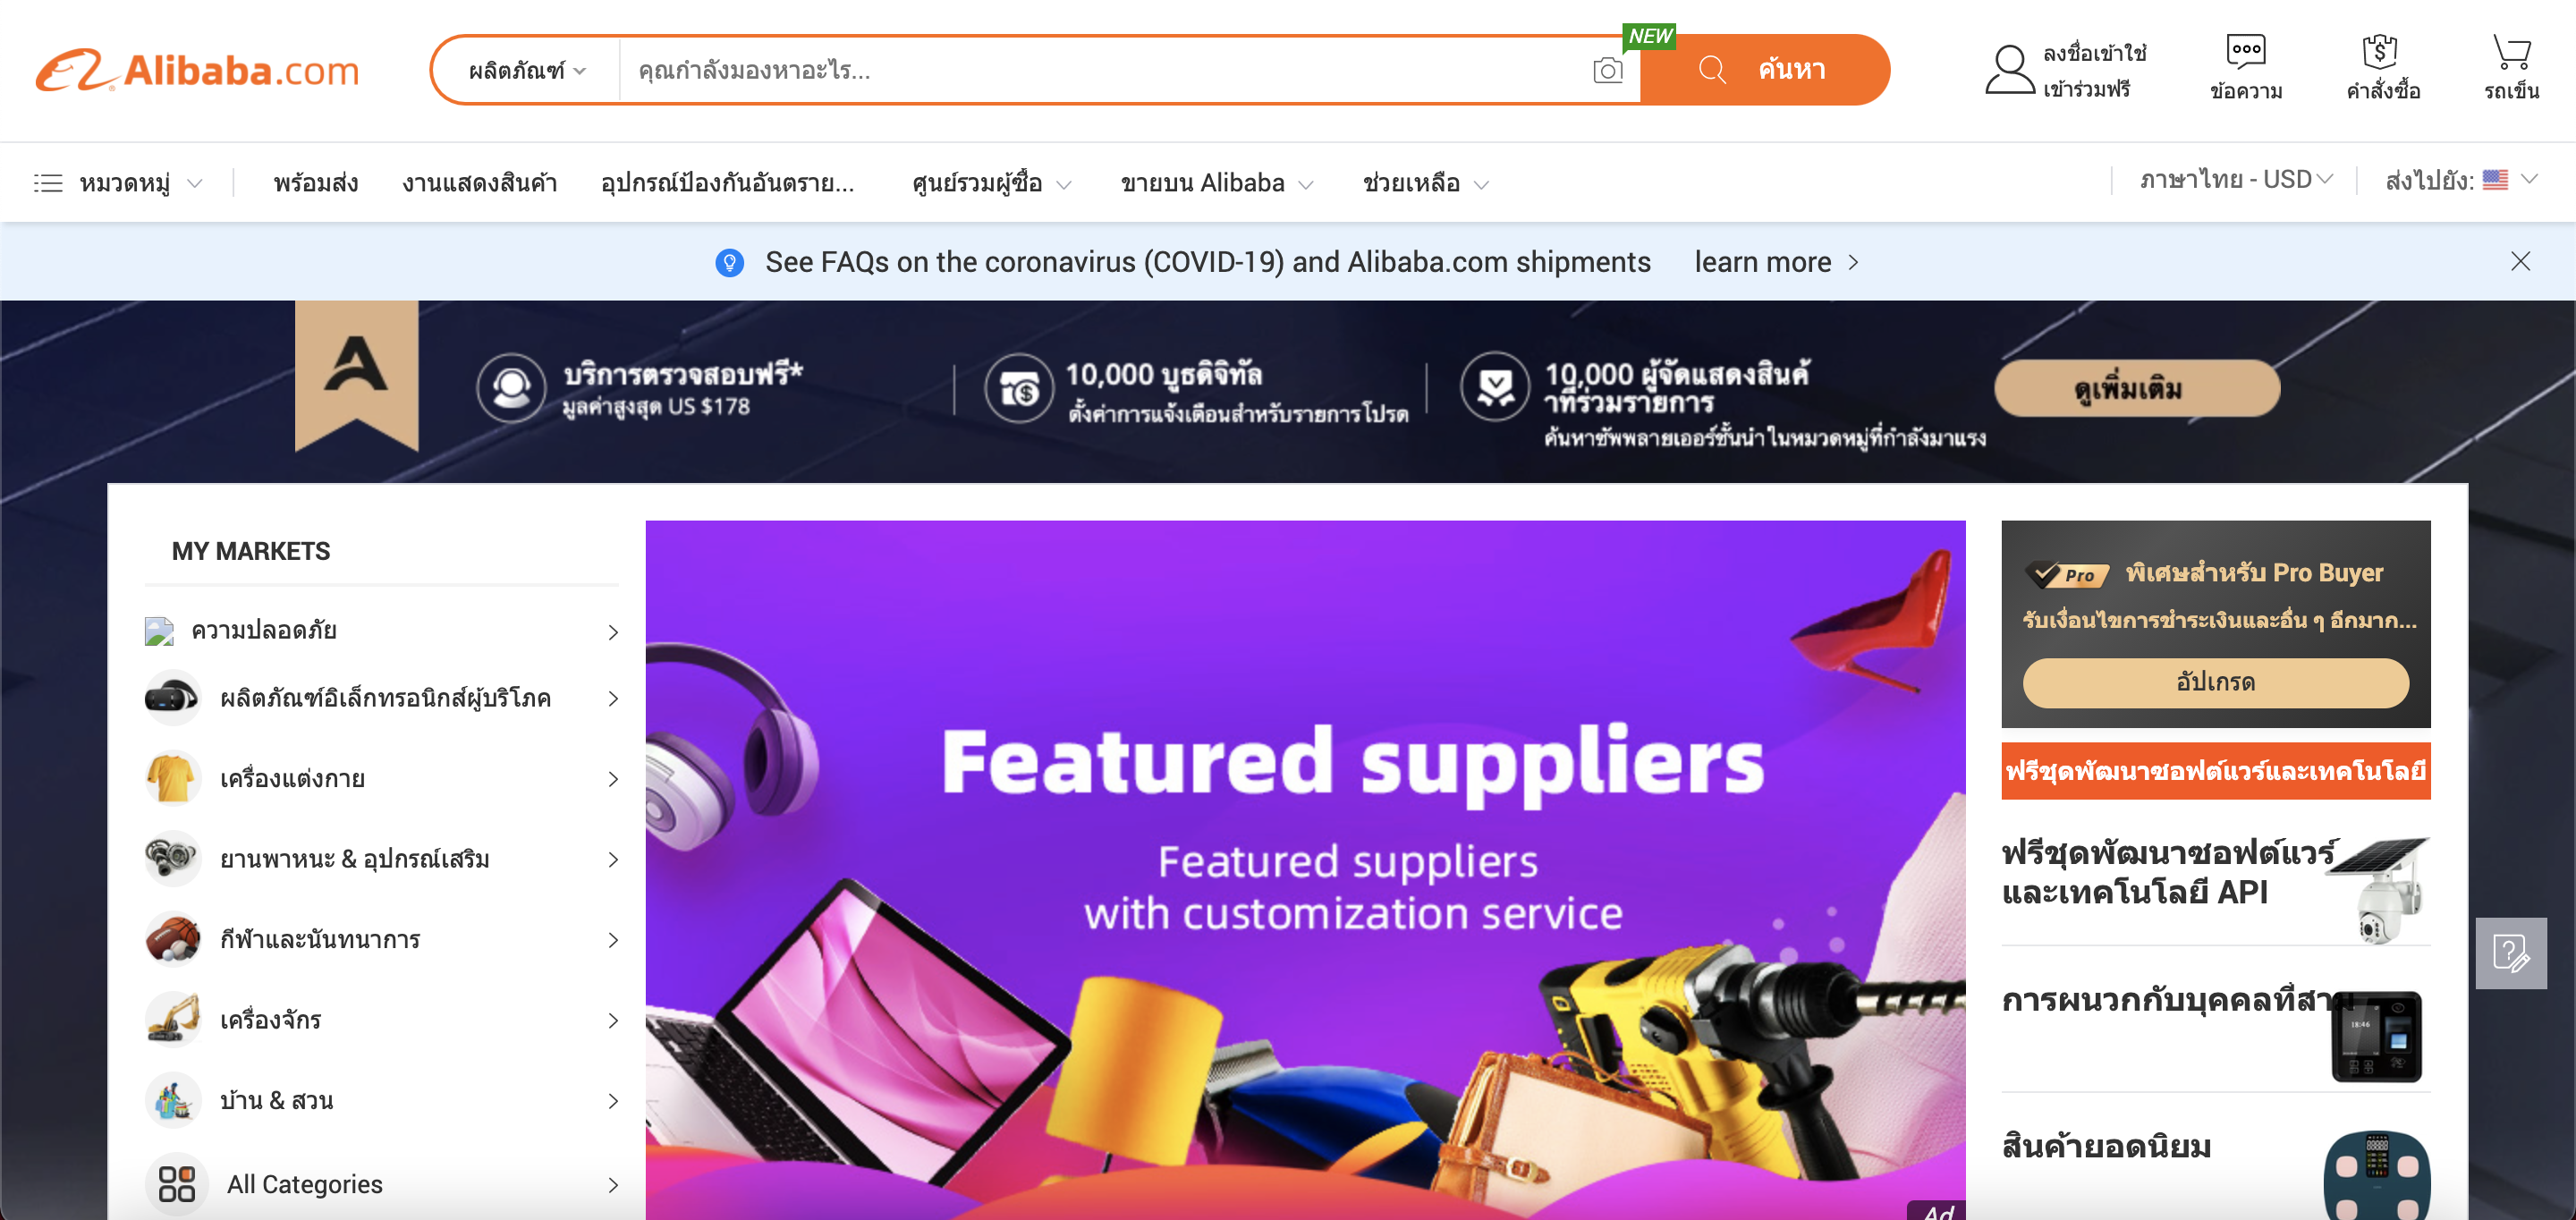Expand the หมวดหมู่ categories menu
2576x1220 pixels.
(119, 183)
